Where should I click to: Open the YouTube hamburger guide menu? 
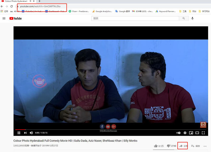pos(4,18)
